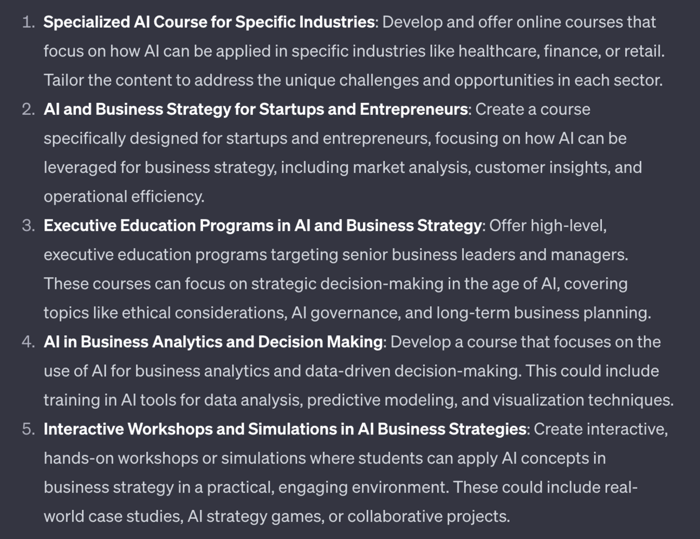Click the words "collaborative projects"
Viewport: 700px width, 539px height.
click(428, 516)
